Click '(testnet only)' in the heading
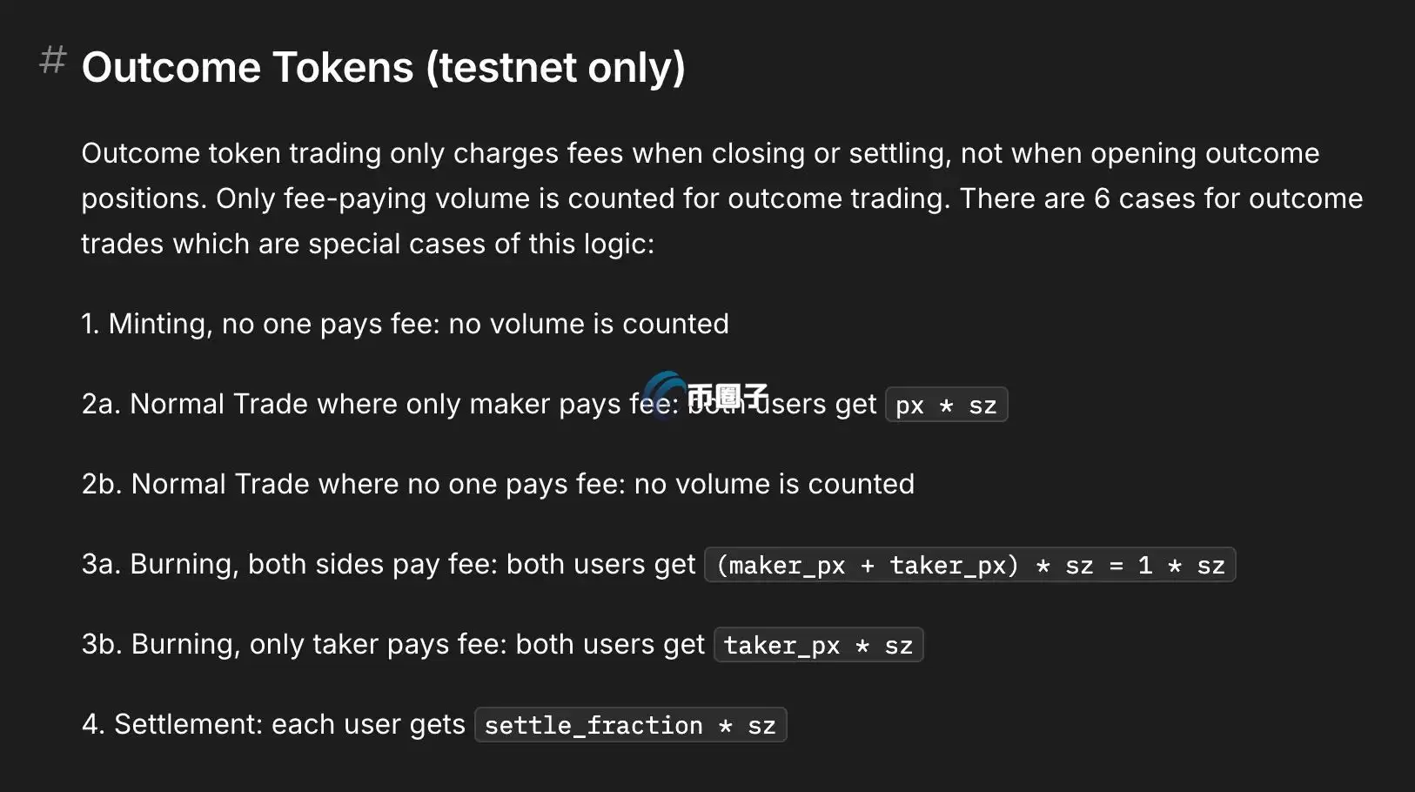 coord(555,68)
